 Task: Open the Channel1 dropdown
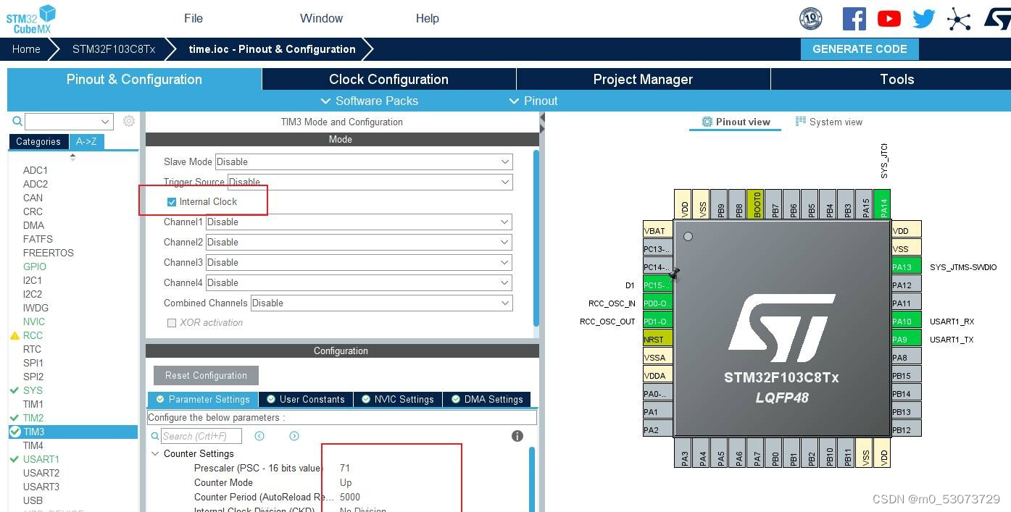pos(359,222)
